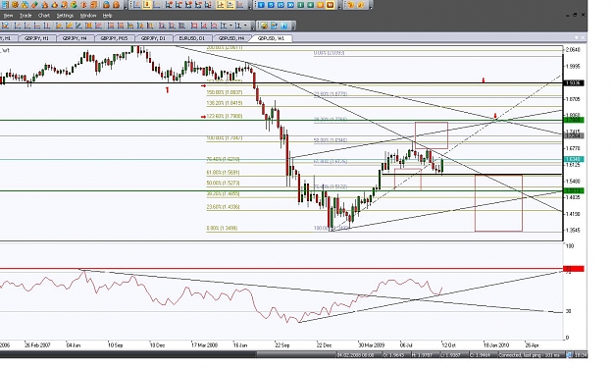This screenshot has height=370, width=613.
Task: Open the Chart menu
Action: pos(44,16)
